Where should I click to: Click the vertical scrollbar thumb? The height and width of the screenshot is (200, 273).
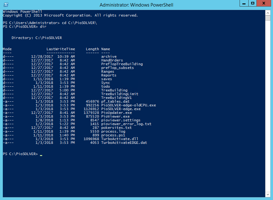[x=268, y=18]
